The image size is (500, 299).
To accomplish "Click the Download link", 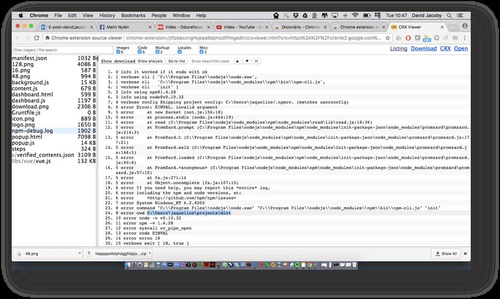I will [x=423, y=48].
